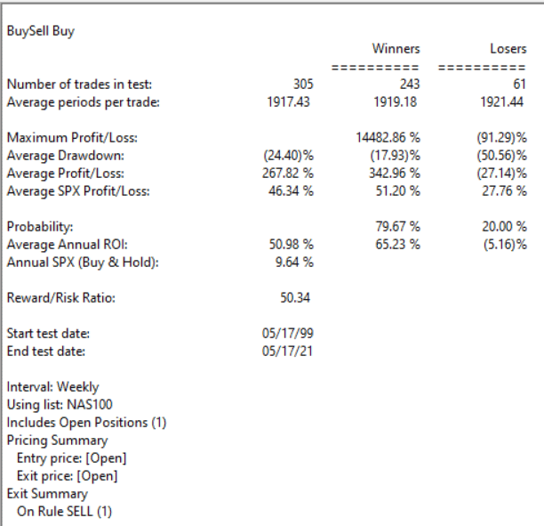The image size is (544, 526).
Task: Click the Number of trades in test label
Action: coord(79,85)
